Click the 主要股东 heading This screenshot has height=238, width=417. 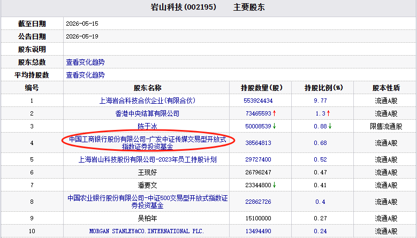pyautogui.click(x=249, y=7)
